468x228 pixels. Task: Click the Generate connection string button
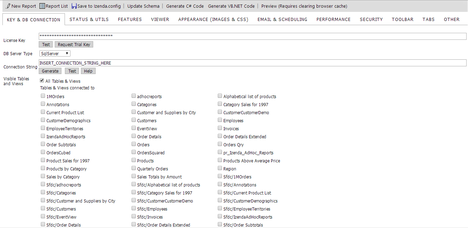pyautogui.click(x=50, y=71)
